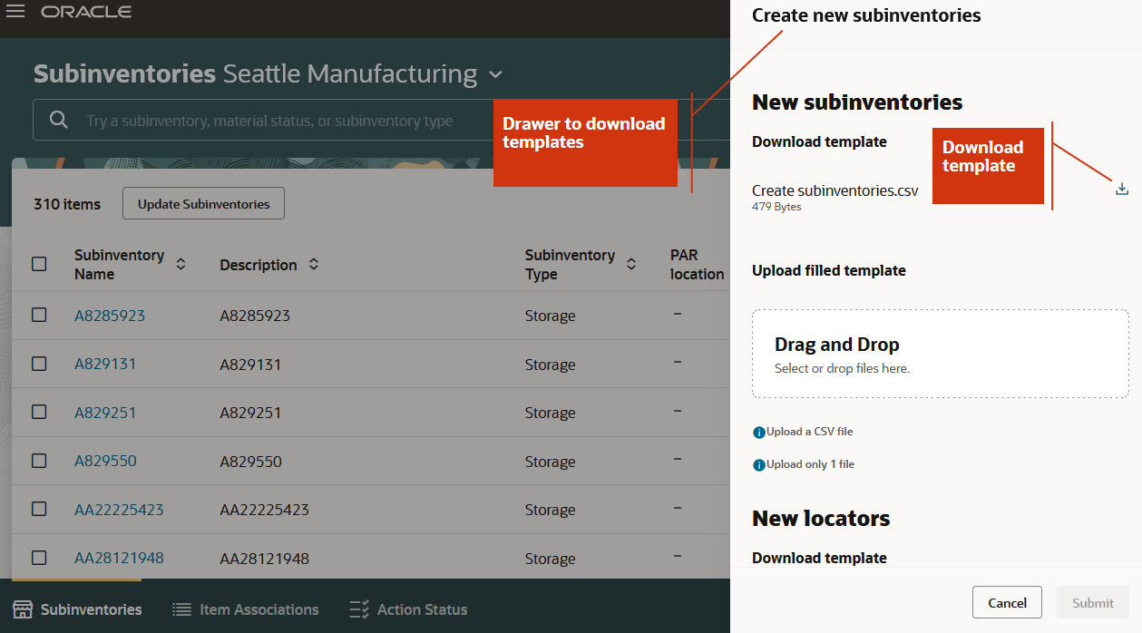This screenshot has height=633, width=1142.
Task: Download the Create subinventories.csv template
Action: click(1121, 190)
